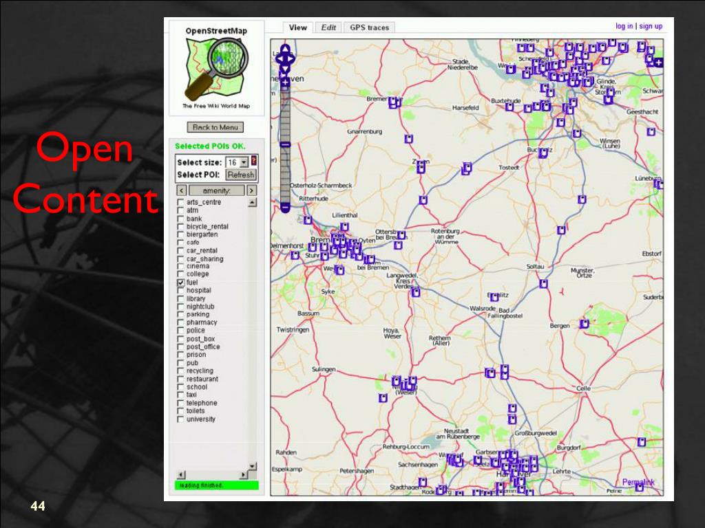Image resolution: width=705 pixels, height=528 pixels.
Task: Open the Select size dropdown
Action: click(x=238, y=162)
